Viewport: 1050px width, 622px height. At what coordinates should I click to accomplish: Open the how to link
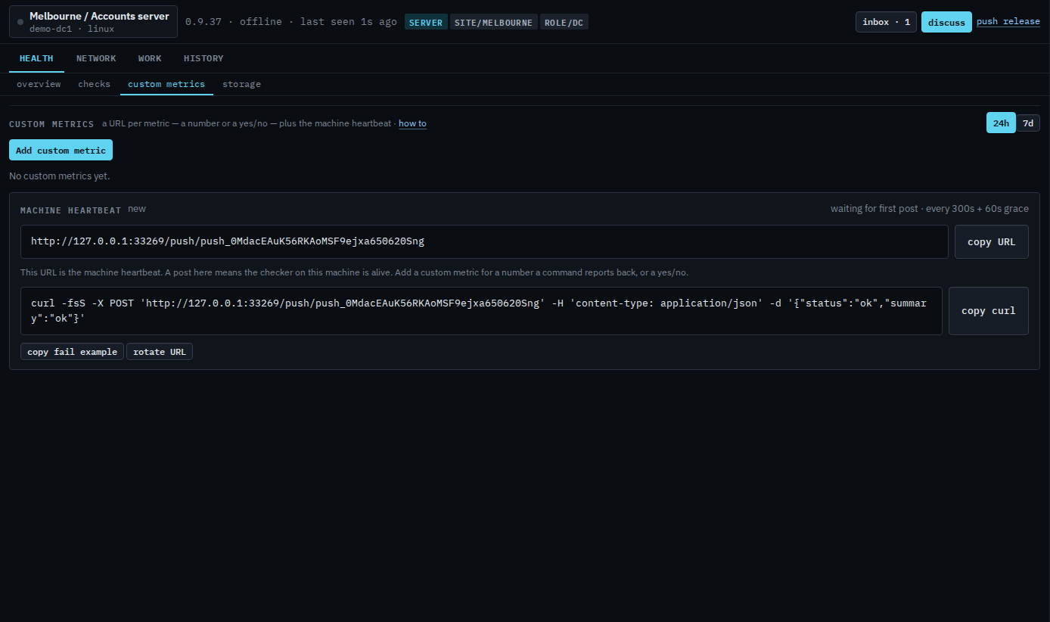[x=412, y=123]
